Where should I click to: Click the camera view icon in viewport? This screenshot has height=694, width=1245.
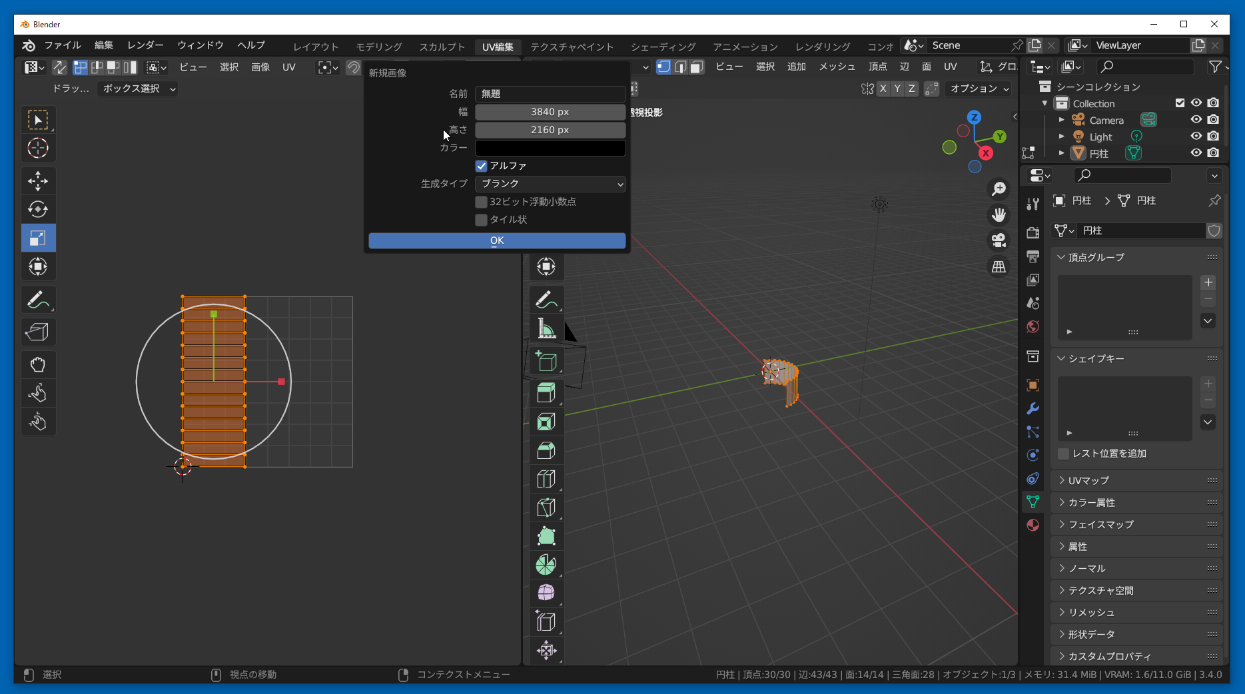point(999,240)
